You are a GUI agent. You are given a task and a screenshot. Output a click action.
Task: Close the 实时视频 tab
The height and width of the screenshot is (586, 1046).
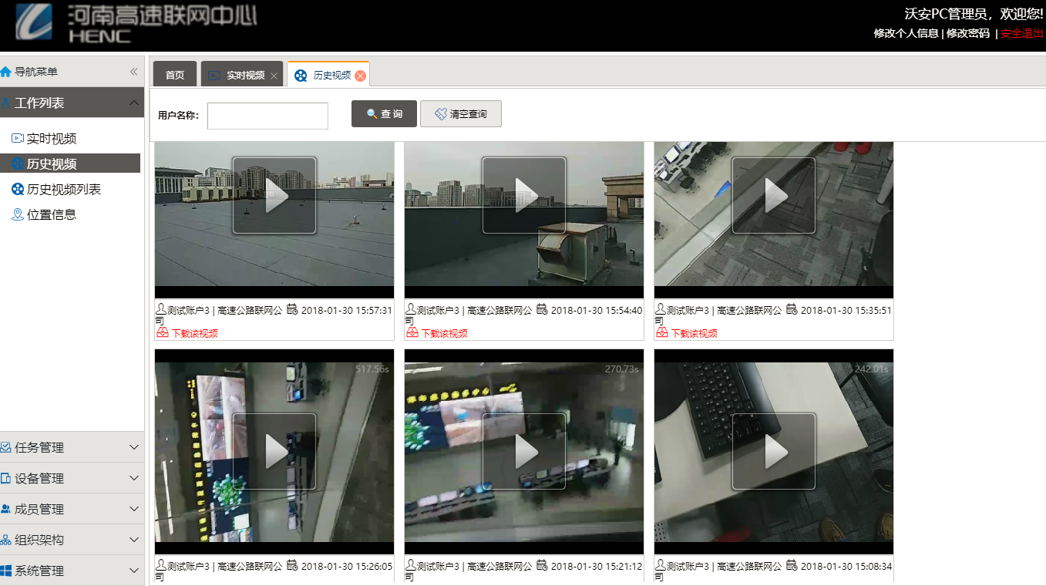[274, 76]
